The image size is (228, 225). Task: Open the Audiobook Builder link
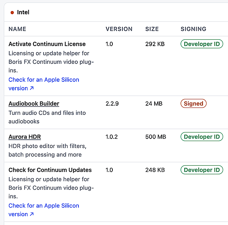34,104
